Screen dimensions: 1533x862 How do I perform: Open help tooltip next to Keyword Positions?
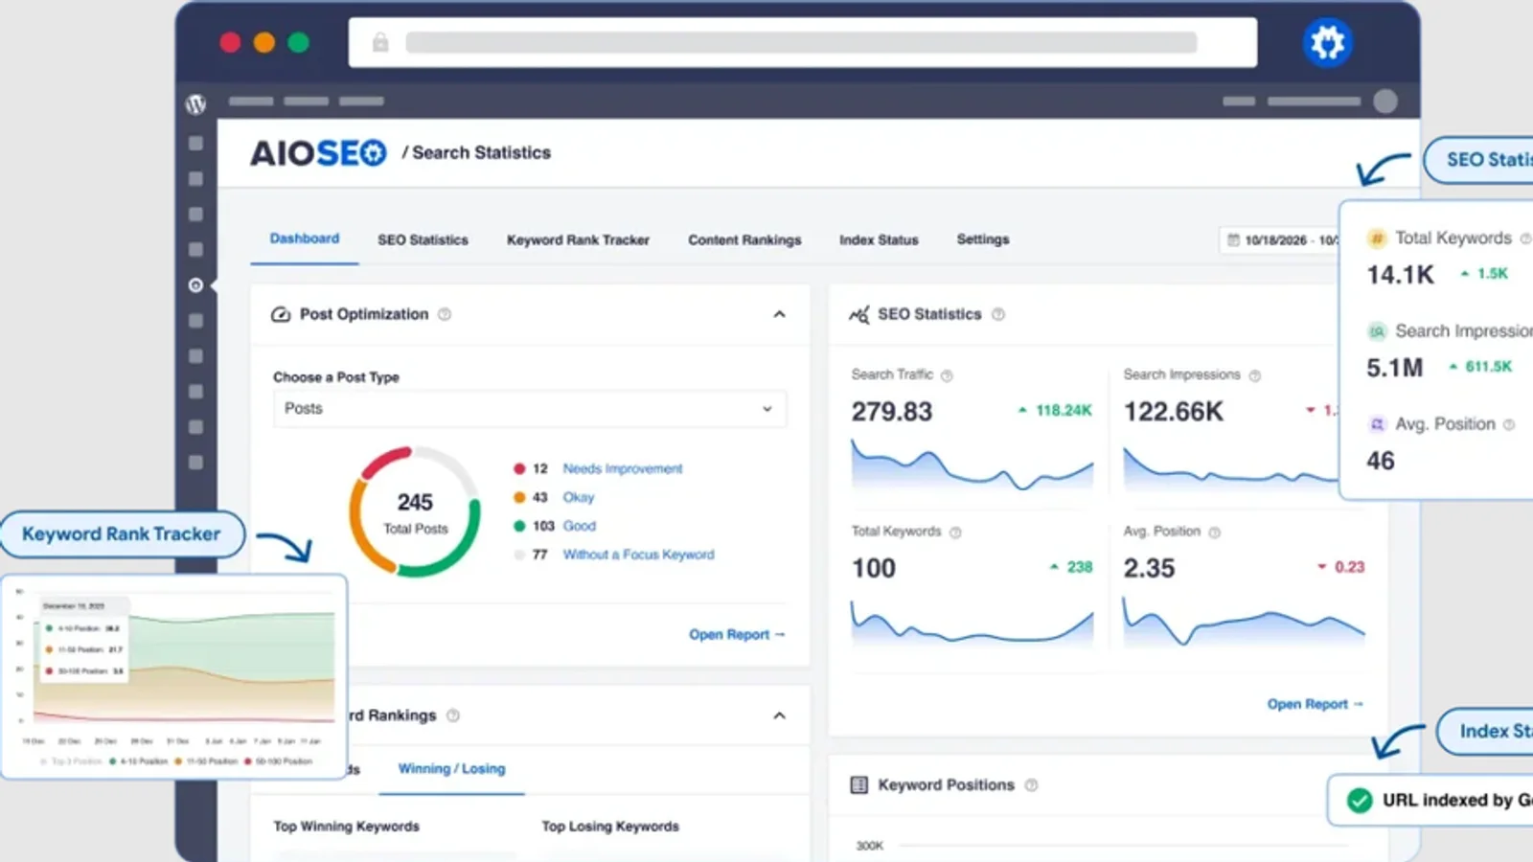pos(1031,785)
